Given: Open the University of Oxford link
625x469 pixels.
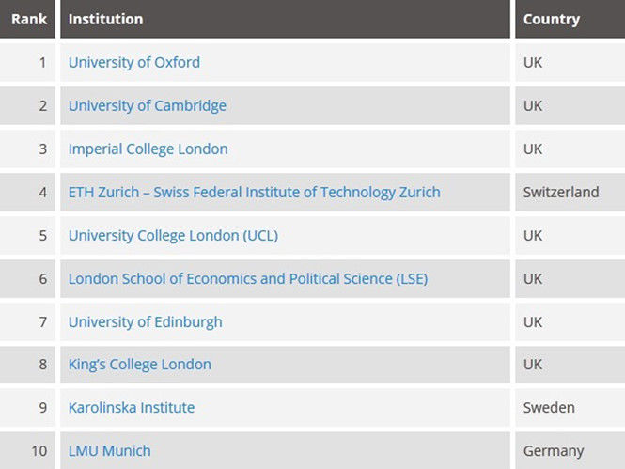Looking at the screenshot, I should coord(134,63).
